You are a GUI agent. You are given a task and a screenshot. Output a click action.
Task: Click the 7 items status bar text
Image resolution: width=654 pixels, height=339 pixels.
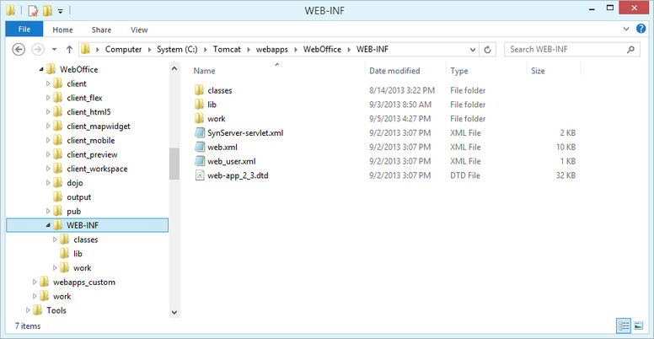click(28, 326)
